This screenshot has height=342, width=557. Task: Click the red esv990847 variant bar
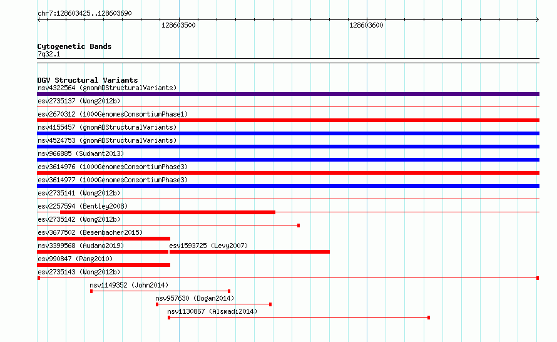point(104,265)
